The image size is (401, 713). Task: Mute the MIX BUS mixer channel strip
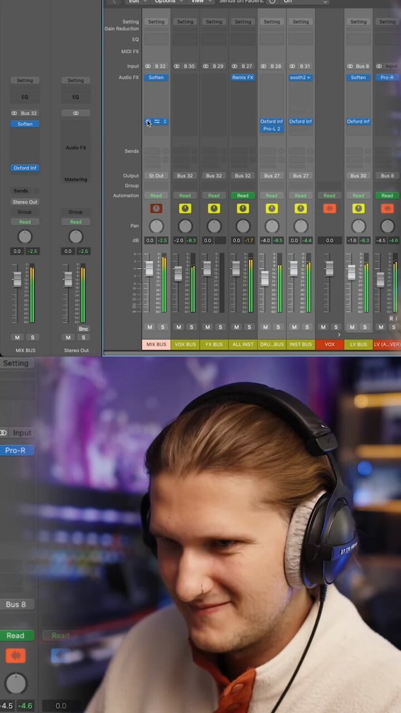pyautogui.click(x=150, y=327)
